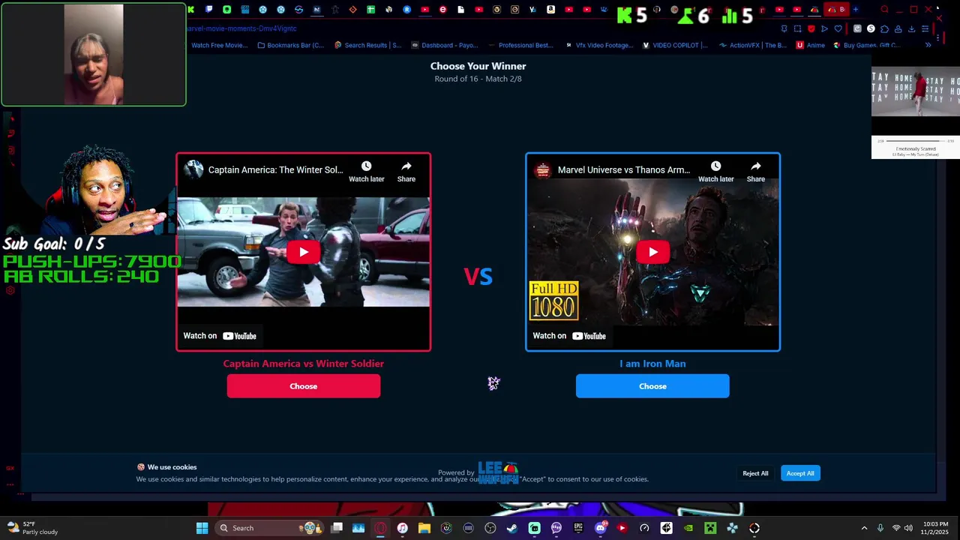Click Watch later on Captain America video
This screenshot has width=960, height=540.
366,172
